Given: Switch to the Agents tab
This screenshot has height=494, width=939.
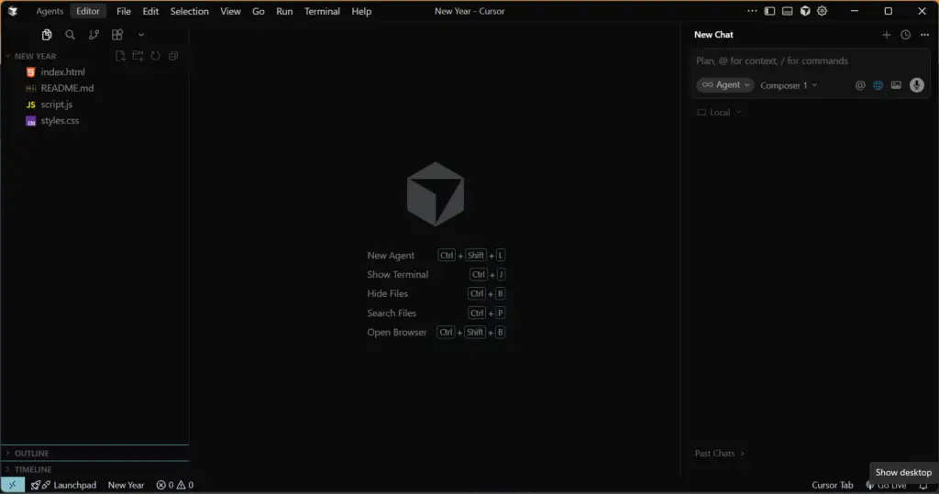Looking at the screenshot, I should tap(50, 11).
